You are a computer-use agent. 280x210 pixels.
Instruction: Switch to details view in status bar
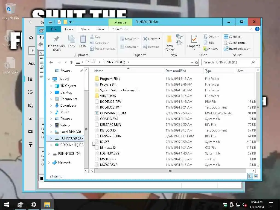point(250,176)
